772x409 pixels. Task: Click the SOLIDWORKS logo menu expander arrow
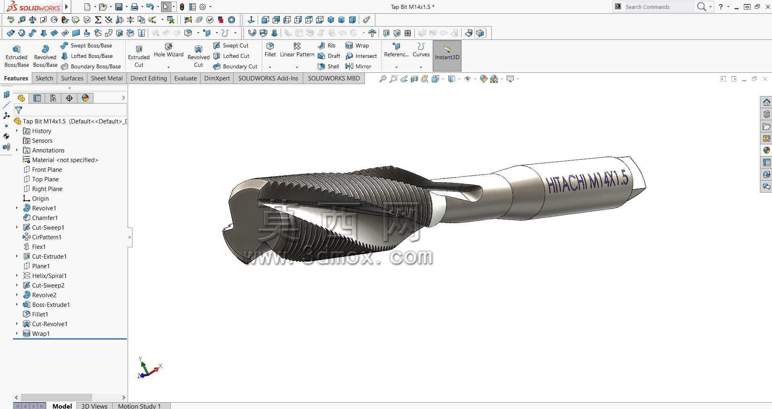coord(66,7)
